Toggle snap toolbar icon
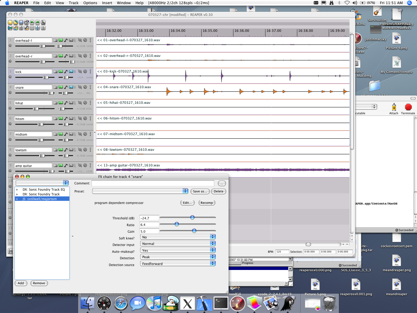The height and width of the screenshot is (313, 417). coord(38,28)
